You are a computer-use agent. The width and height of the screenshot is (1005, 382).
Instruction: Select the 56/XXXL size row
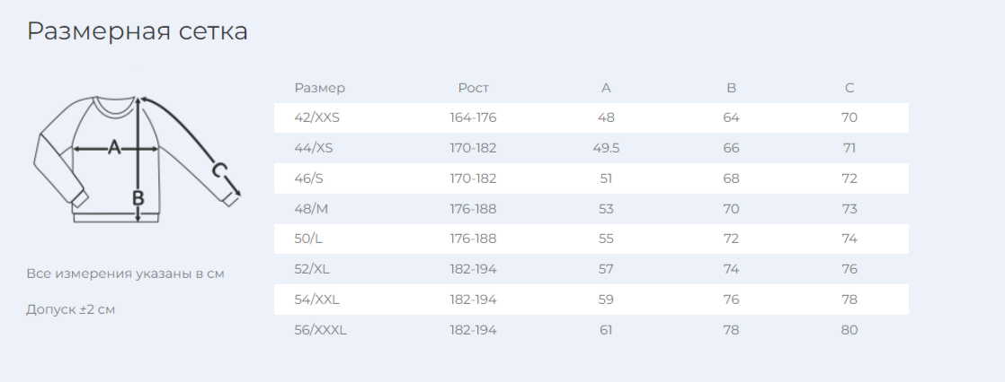tap(591, 330)
